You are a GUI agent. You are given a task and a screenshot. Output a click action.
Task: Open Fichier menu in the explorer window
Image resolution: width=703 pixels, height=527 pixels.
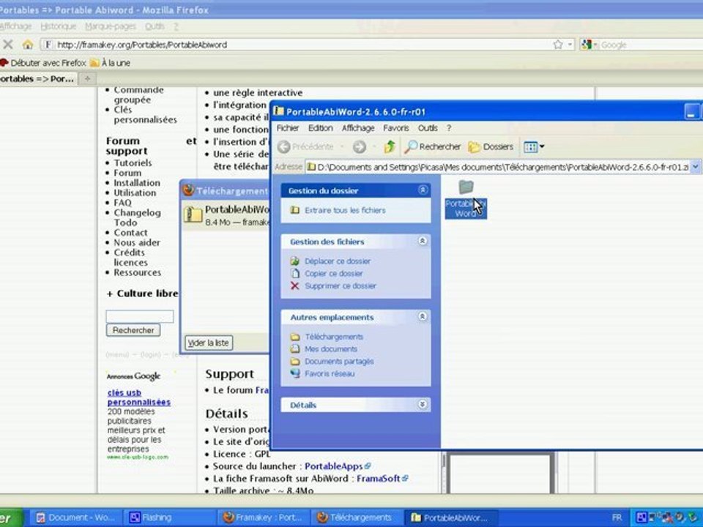[x=287, y=128]
